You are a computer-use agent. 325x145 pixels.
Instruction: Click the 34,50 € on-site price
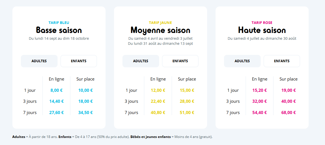pyautogui.click(x=85, y=113)
